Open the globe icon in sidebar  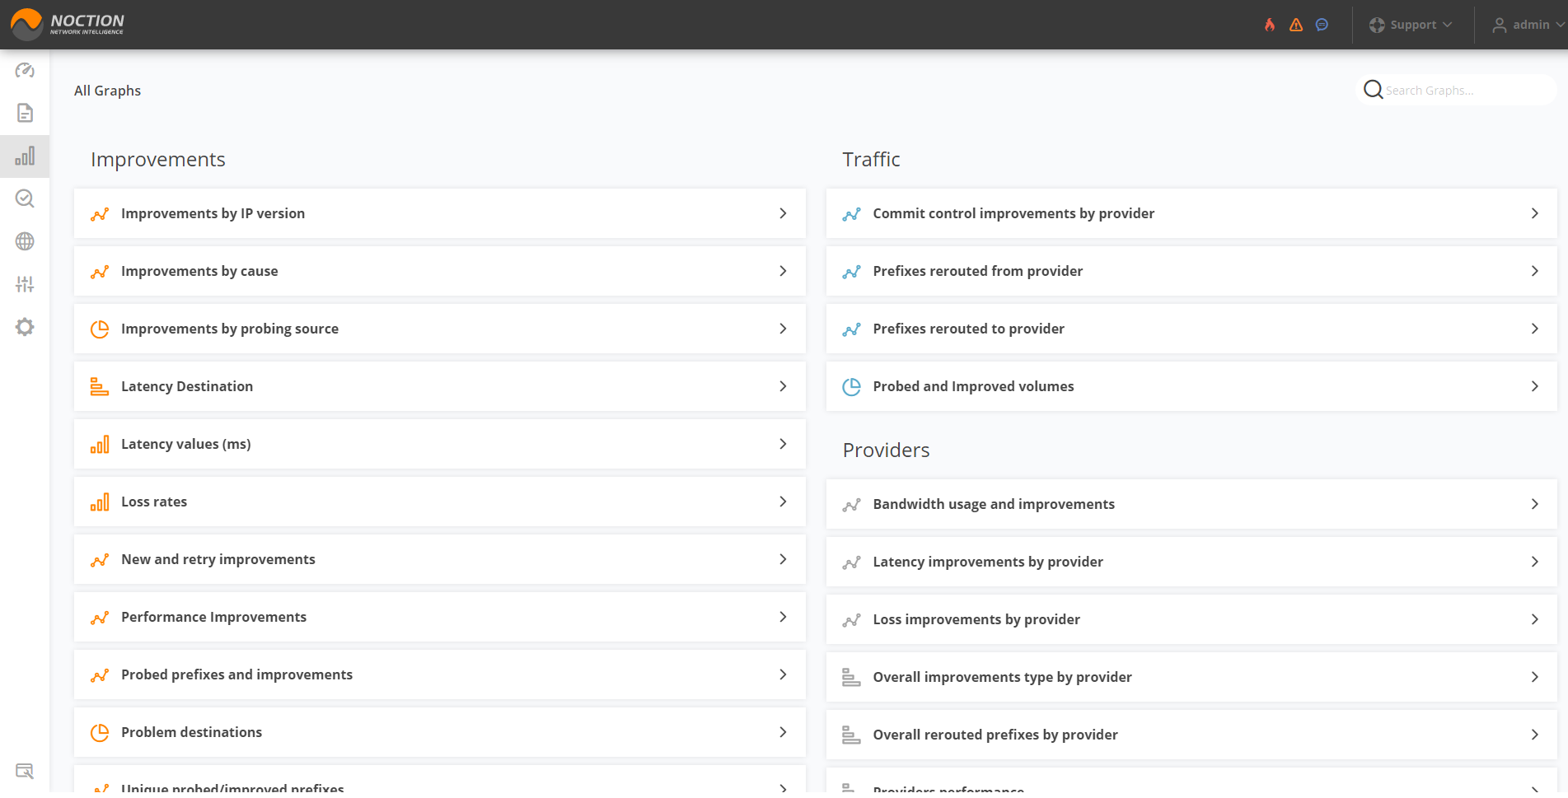point(25,241)
